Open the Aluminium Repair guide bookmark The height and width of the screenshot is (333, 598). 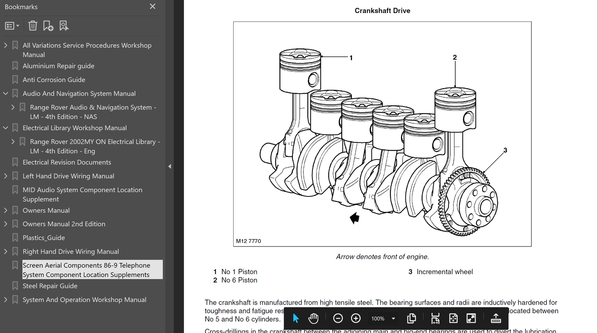coord(58,66)
